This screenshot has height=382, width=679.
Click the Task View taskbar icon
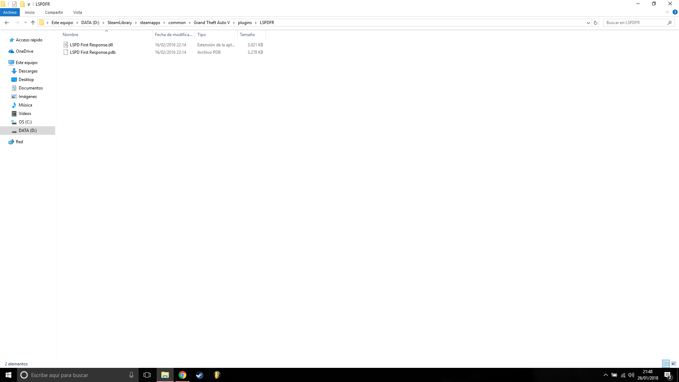click(147, 375)
